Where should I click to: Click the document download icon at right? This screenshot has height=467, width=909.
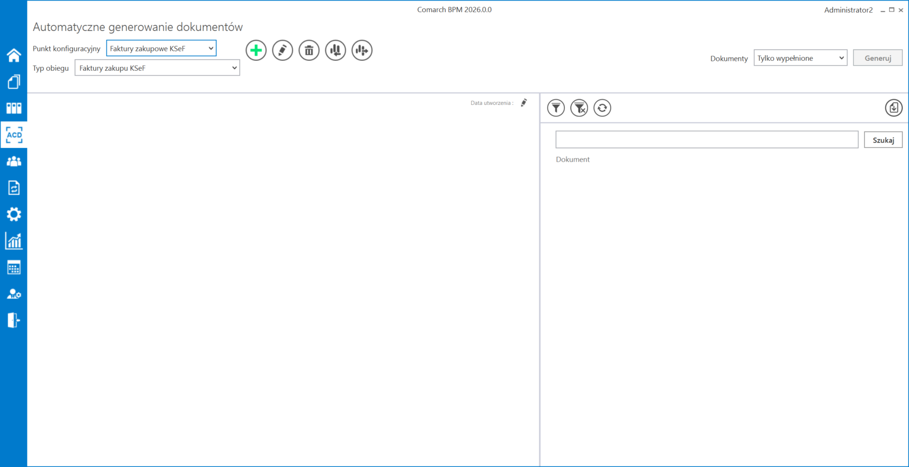click(894, 108)
